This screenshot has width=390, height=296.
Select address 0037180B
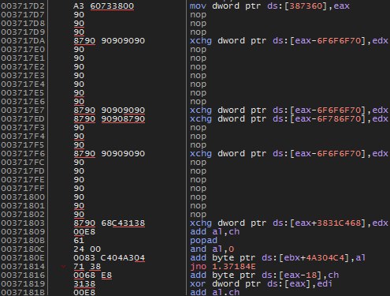[x=23, y=241]
